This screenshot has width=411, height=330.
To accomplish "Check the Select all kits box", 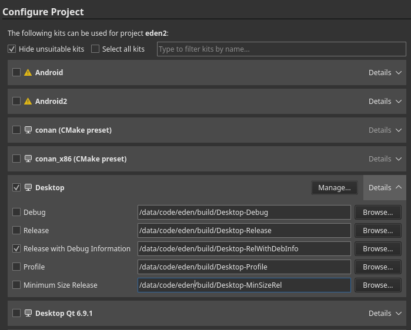I will (x=95, y=49).
